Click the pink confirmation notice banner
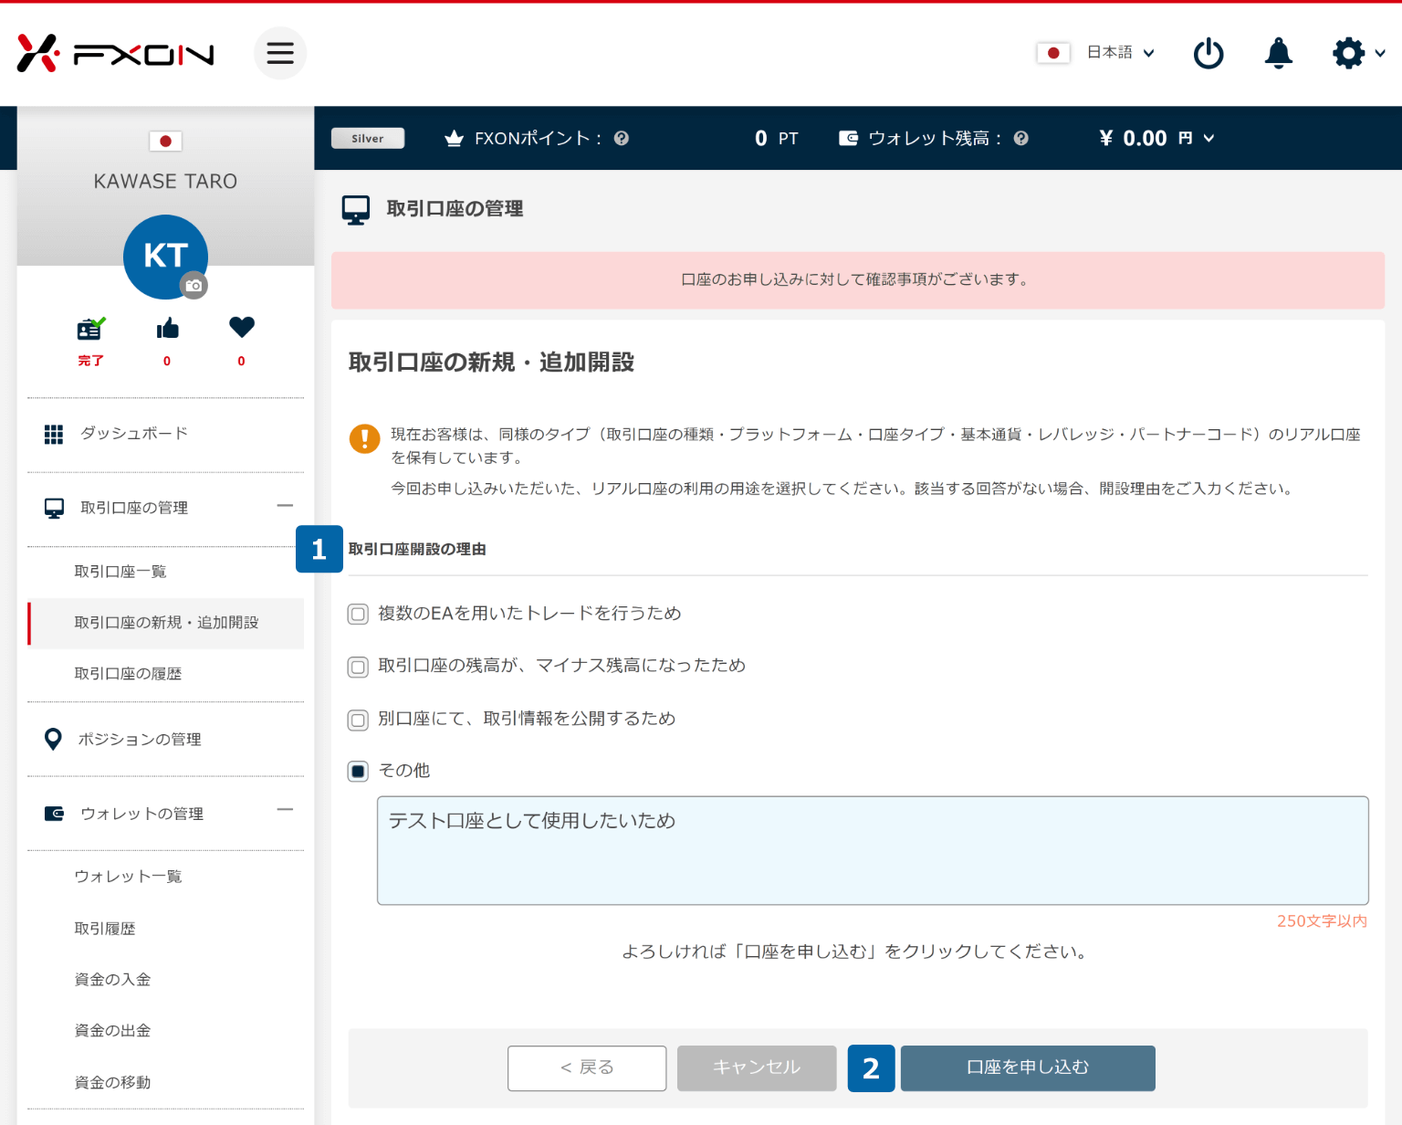Viewport: 1402px width, 1125px height. pyautogui.click(x=857, y=280)
